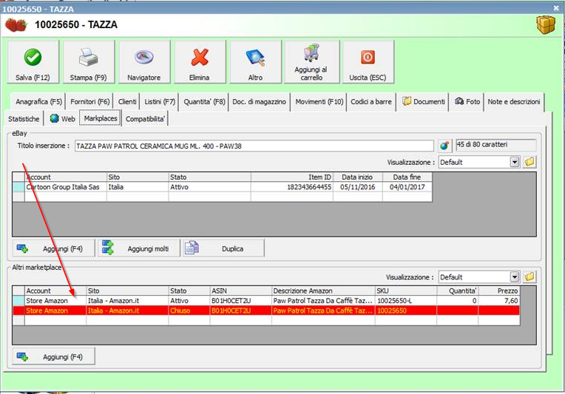Viewport: 565px width, 394px height.
Task: Click the Quantita' column header in Amazon table
Action: pos(458,291)
